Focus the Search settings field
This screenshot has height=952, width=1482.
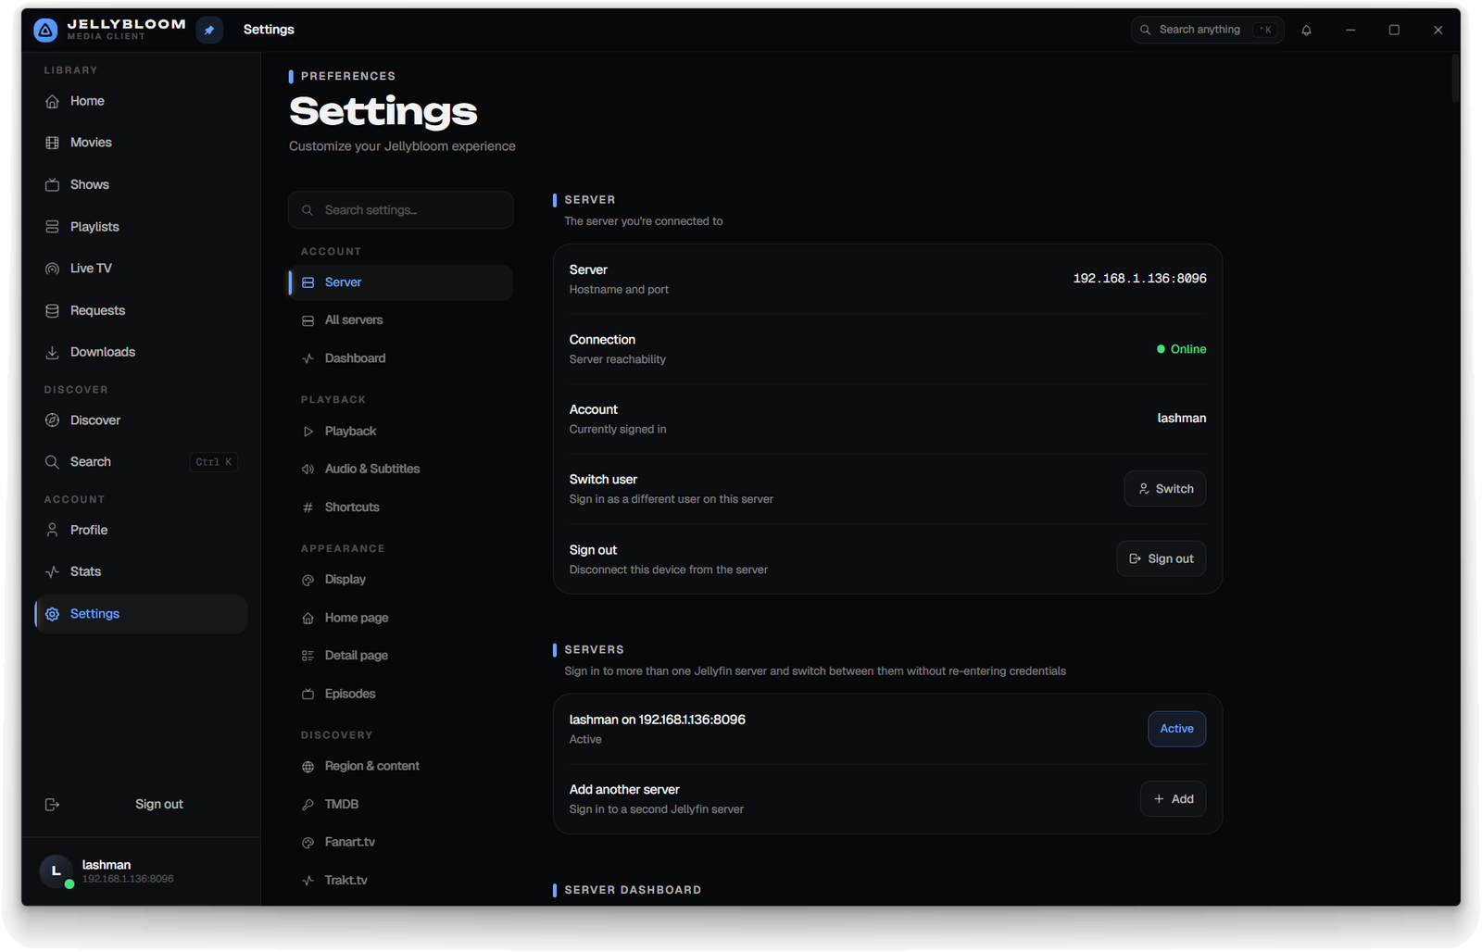(400, 210)
